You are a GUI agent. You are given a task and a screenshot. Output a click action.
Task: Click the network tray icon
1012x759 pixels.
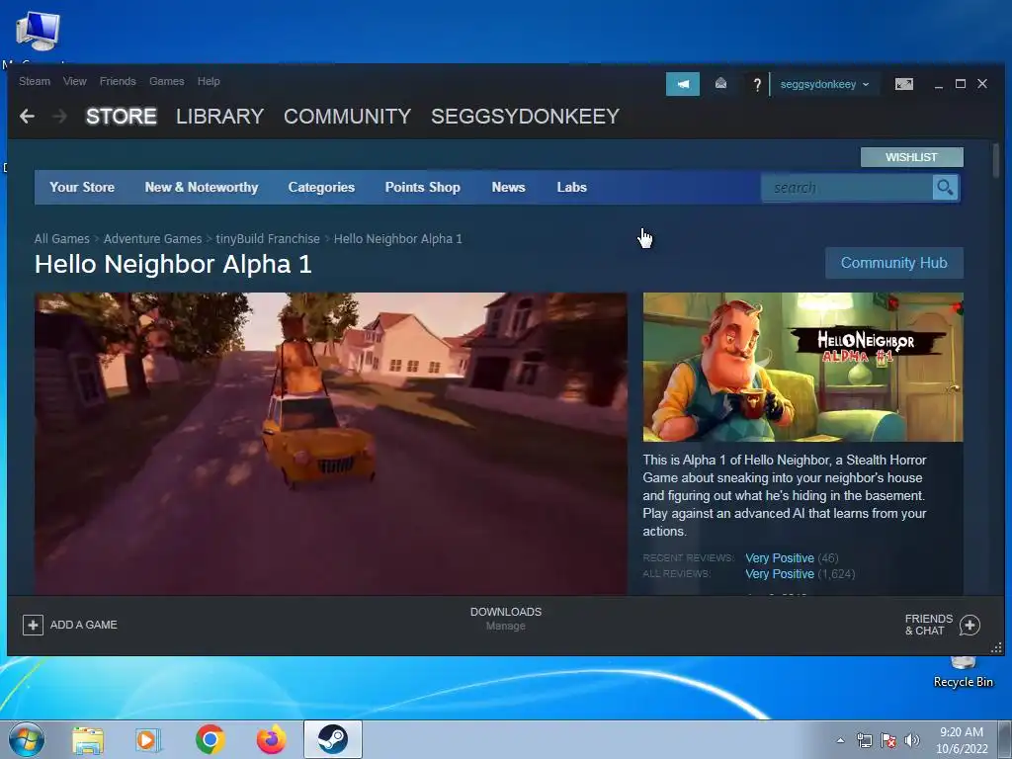(864, 740)
